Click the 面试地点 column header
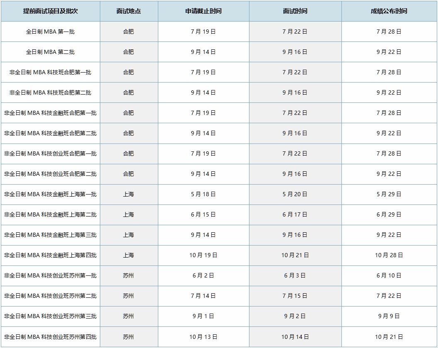Screen dimensions: 438x348 (x=129, y=11)
